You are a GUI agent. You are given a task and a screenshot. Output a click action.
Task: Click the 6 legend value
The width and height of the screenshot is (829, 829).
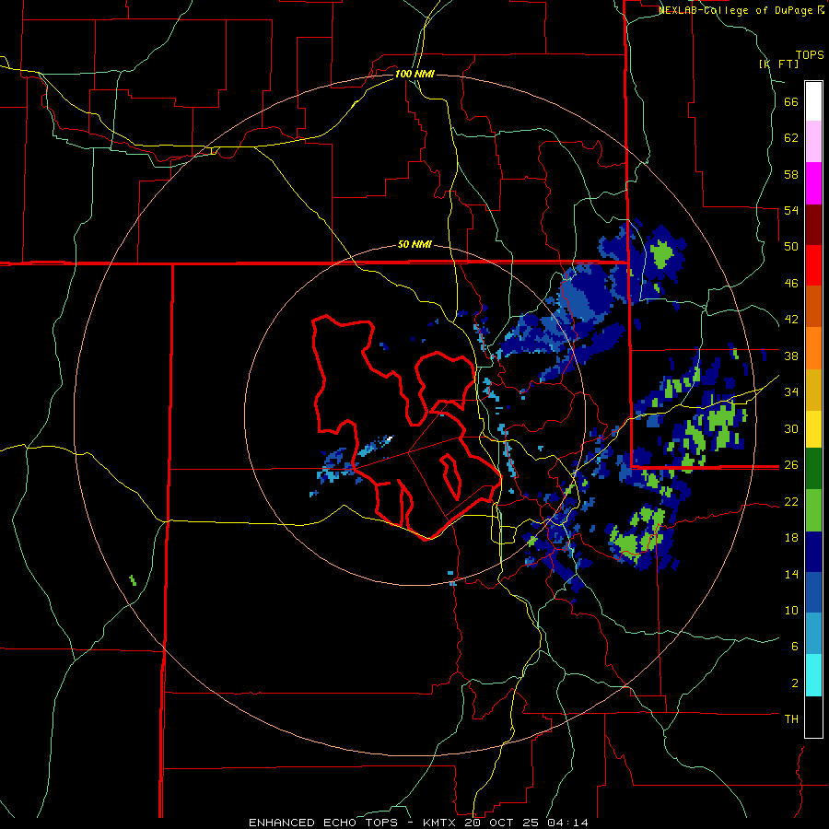pos(795,647)
